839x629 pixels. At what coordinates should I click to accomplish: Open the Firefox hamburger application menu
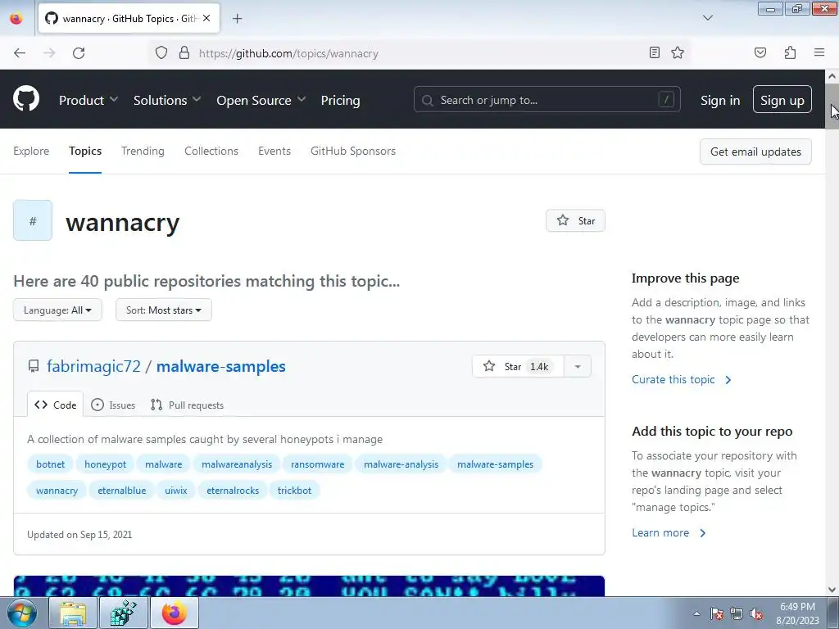tap(819, 52)
